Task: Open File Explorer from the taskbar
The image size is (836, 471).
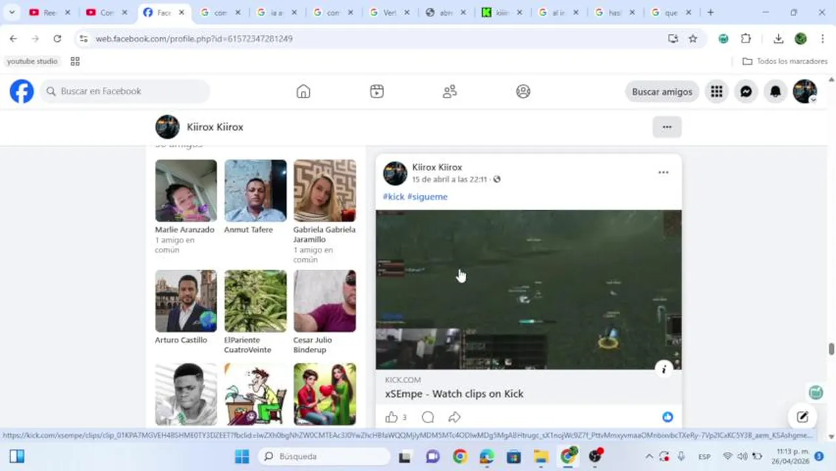Action: [541, 457]
